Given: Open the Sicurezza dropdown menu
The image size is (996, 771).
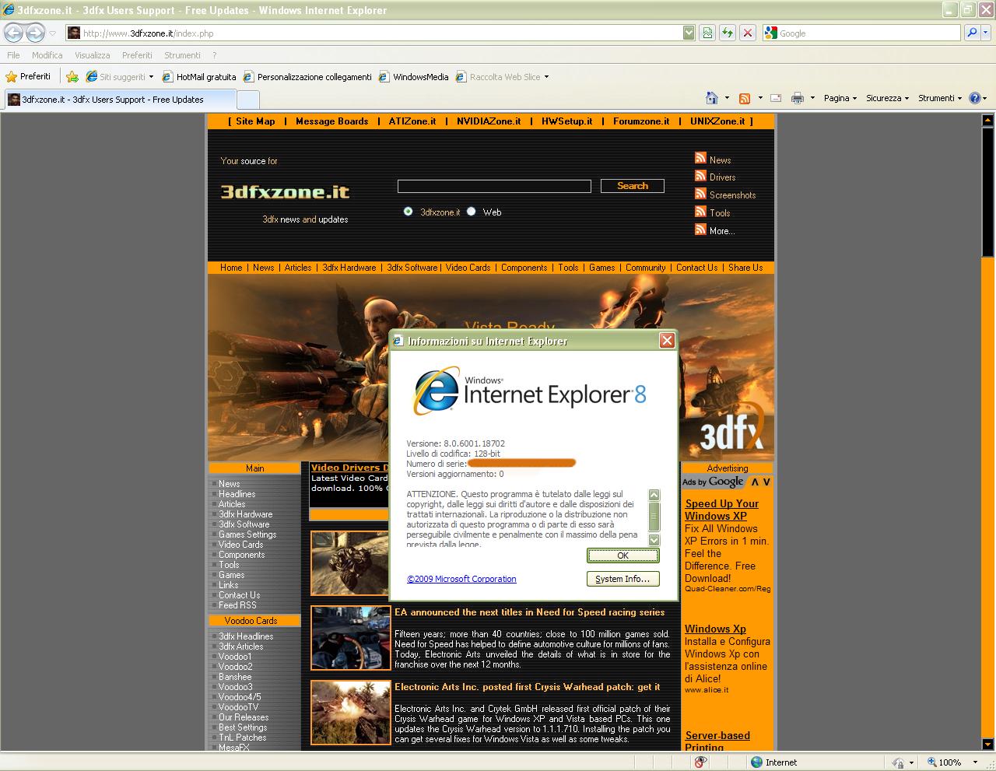Looking at the screenshot, I should pyautogui.click(x=887, y=98).
